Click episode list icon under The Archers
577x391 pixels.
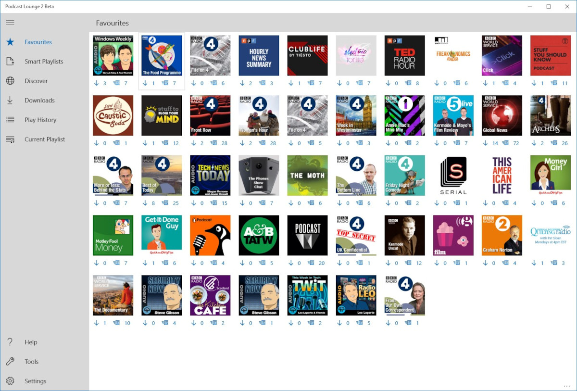click(x=554, y=143)
